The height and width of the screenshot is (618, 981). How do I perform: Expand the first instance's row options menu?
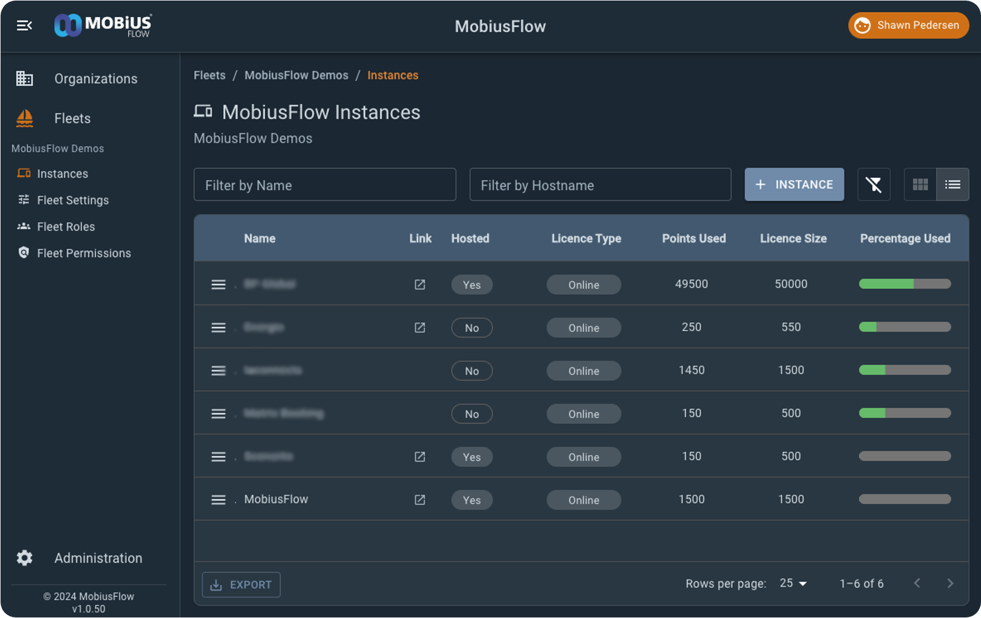(x=218, y=284)
